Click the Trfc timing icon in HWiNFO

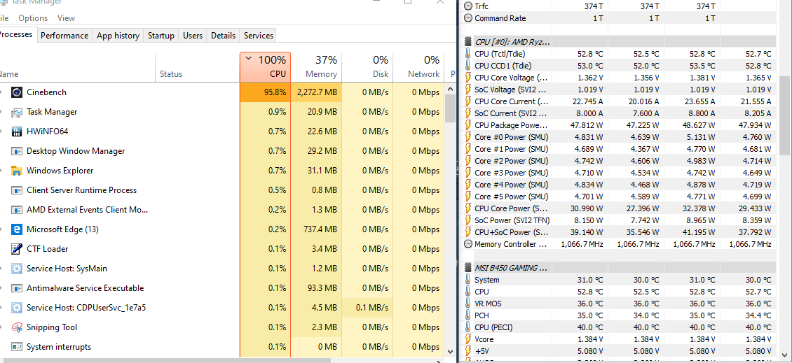coord(467,6)
